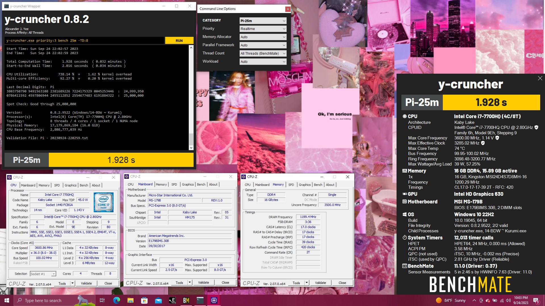Select the About tab in left CPU-Z window
Screen dimensions: 545x306
tap(96, 185)
